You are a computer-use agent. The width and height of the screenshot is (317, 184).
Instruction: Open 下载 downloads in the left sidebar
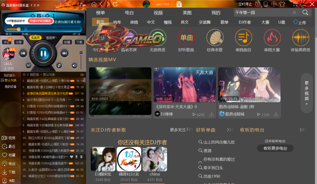pos(8,172)
